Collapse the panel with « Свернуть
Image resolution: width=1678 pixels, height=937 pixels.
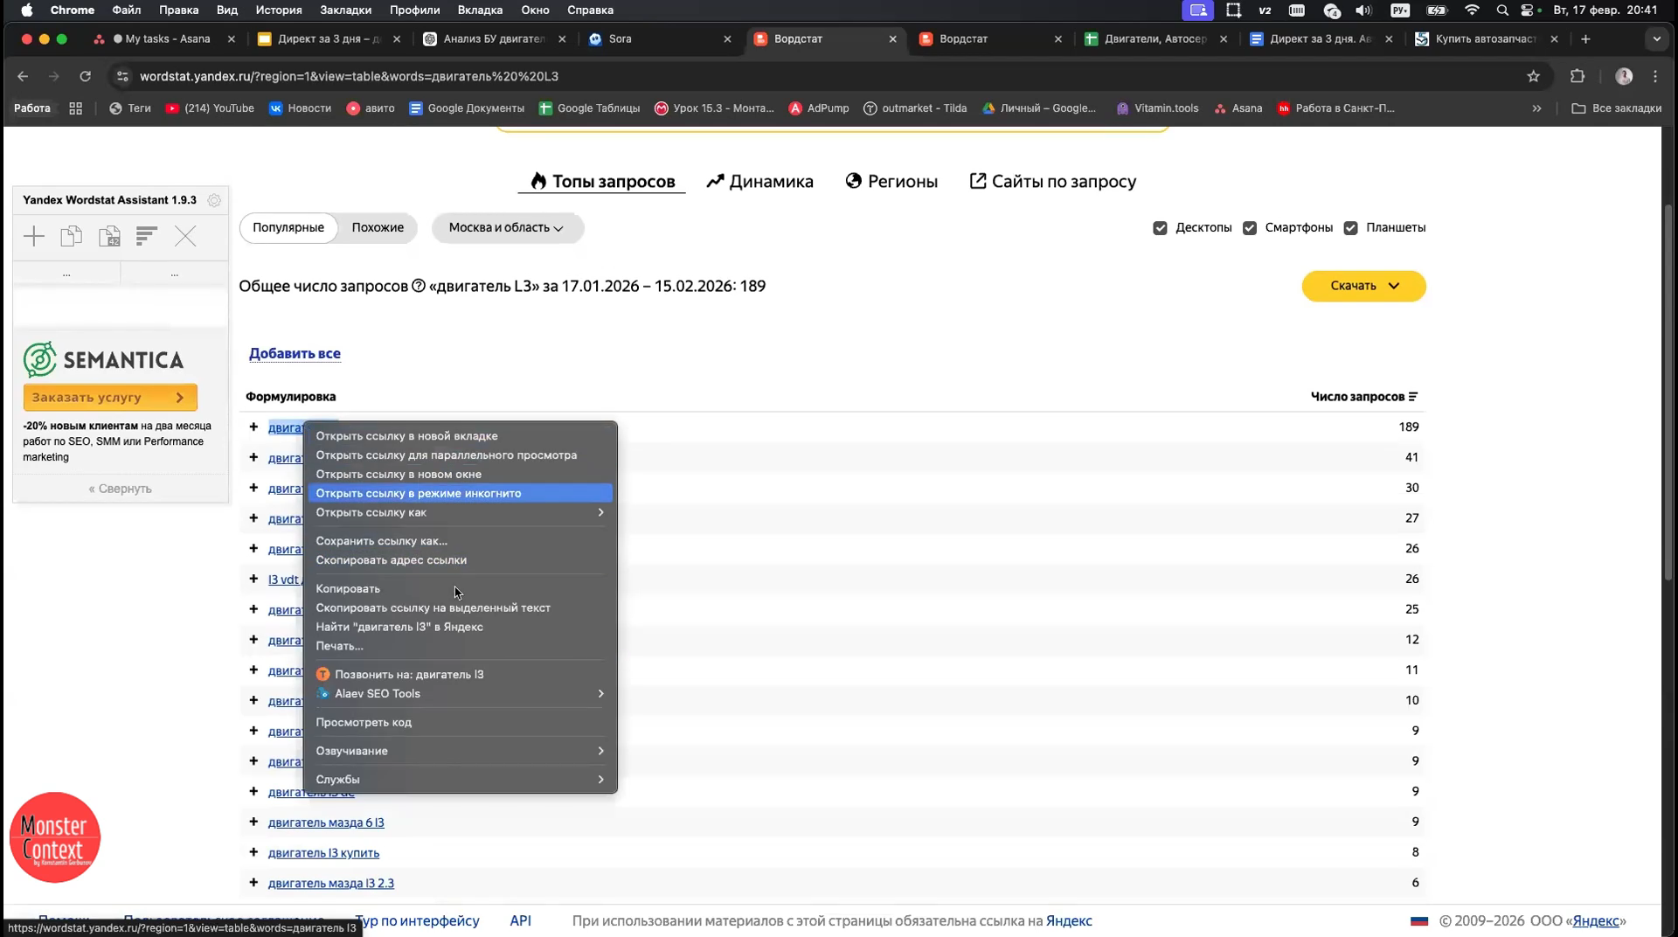click(120, 489)
